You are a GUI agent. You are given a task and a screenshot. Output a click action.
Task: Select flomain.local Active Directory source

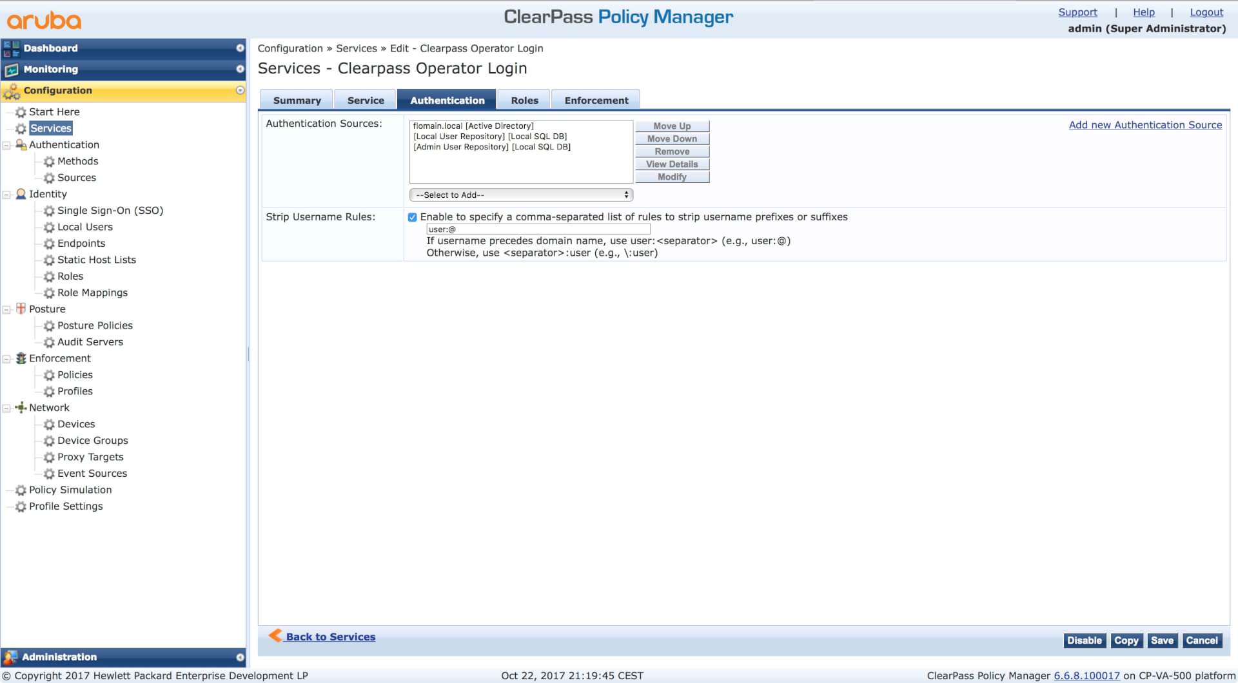473,126
